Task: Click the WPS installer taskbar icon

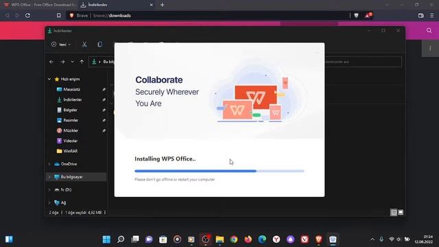Action: coord(333,239)
